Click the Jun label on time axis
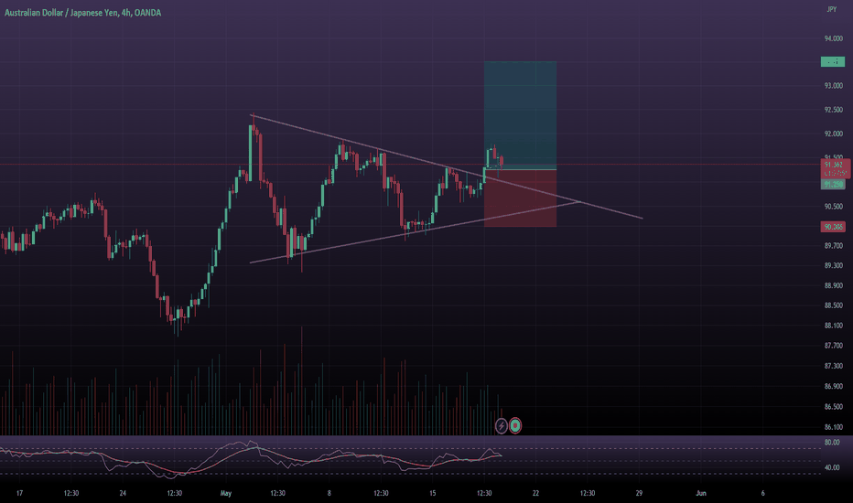853x503 pixels. (701, 493)
